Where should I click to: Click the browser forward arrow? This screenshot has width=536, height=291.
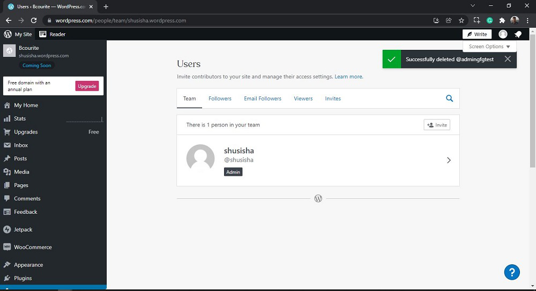(21, 20)
